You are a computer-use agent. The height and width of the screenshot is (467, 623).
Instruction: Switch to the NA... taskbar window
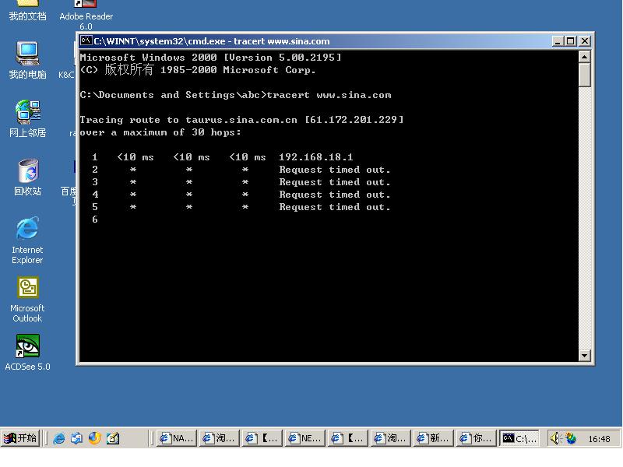(x=176, y=438)
